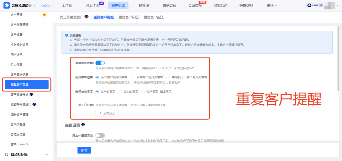Click the diamond badge next to 跨主体重复客户
The image size is (342, 161).
click(87, 17)
